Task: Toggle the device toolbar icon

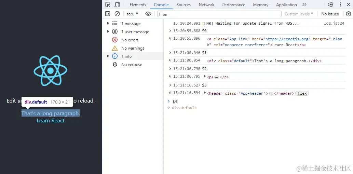Action: [x=117, y=5]
